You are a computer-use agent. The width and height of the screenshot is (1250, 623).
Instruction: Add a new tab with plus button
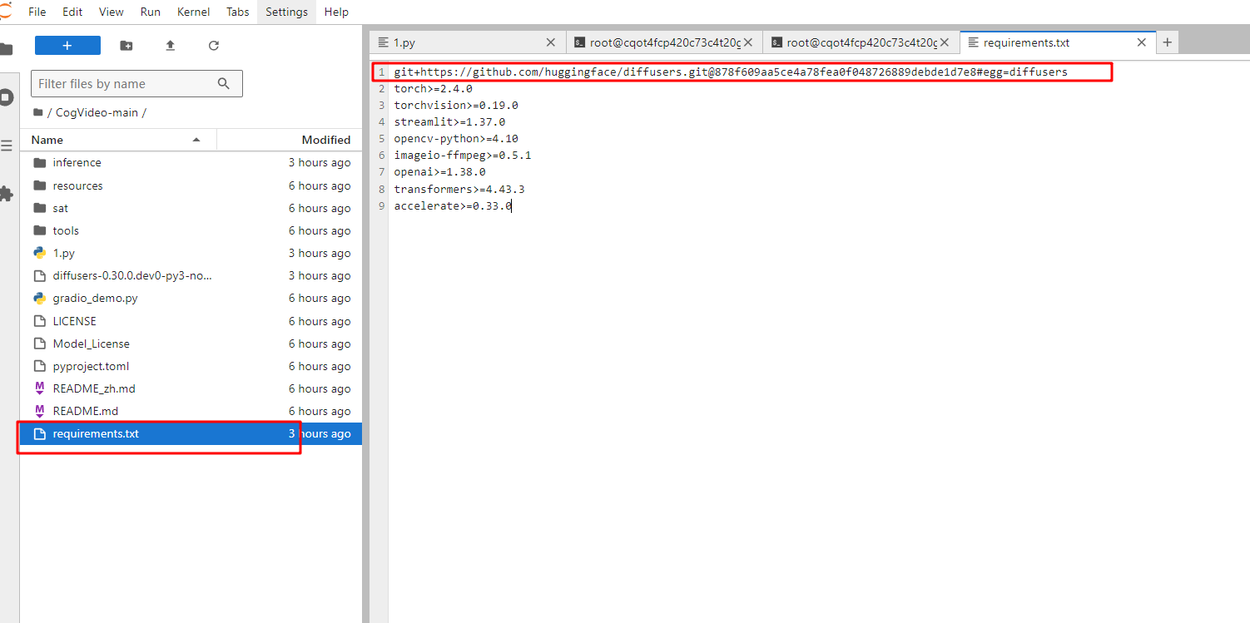click(1167, 42)
